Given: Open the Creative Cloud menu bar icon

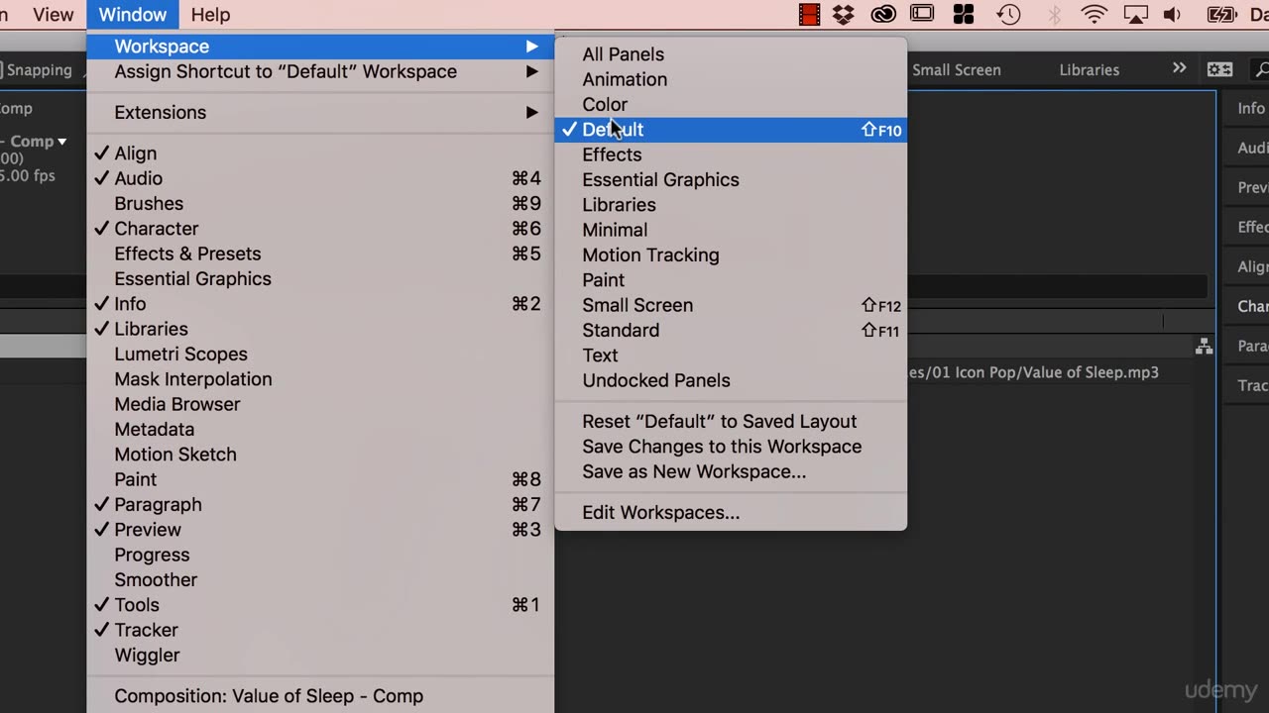Looking at the screenshot, I should pos(883,14).
